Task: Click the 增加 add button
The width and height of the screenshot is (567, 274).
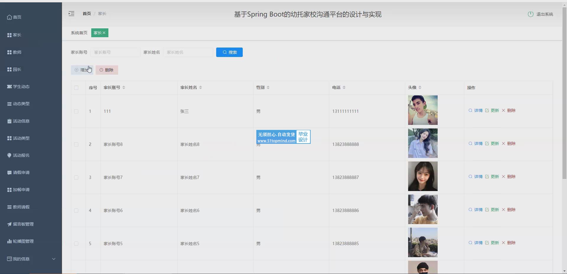Action: tap(82, 70)
